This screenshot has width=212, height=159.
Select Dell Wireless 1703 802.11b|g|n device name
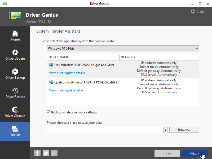[84, 65]
